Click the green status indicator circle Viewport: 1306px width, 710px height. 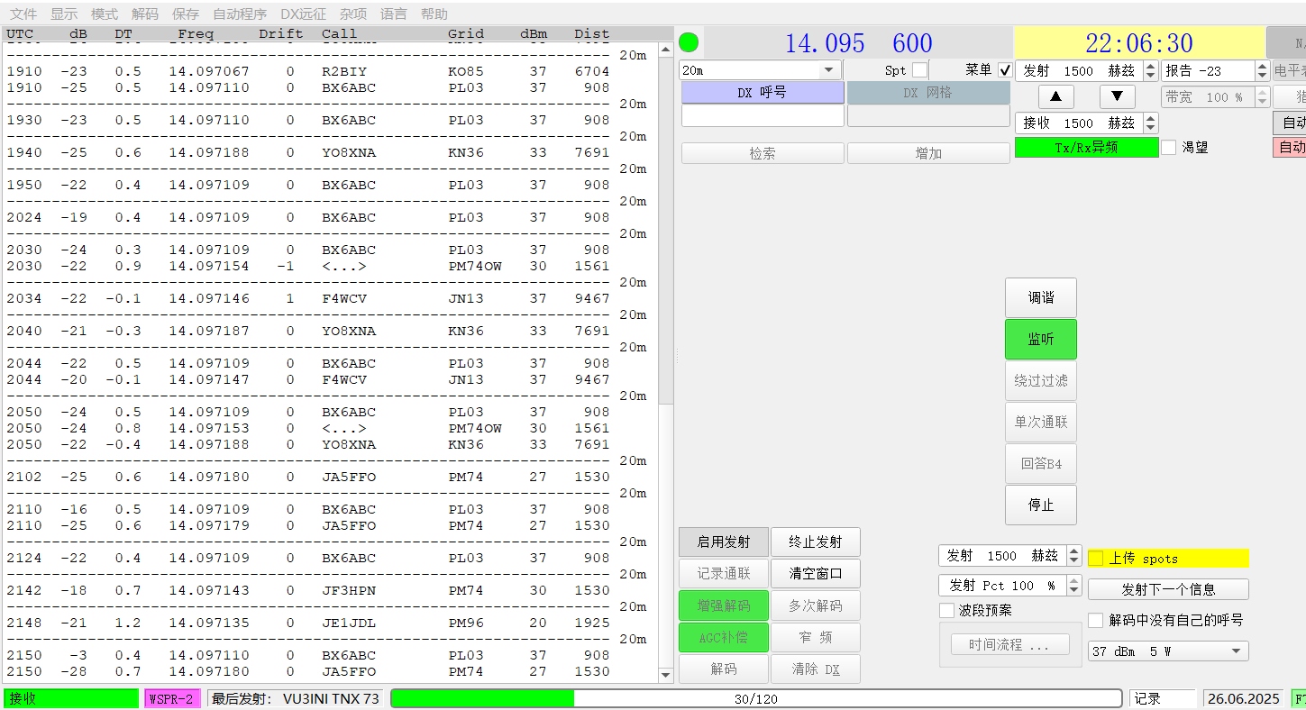[689, 42]
